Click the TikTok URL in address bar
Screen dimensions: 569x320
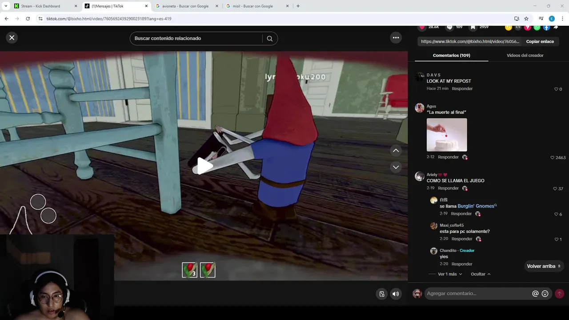pyautogui.click(x=109, y=19)
